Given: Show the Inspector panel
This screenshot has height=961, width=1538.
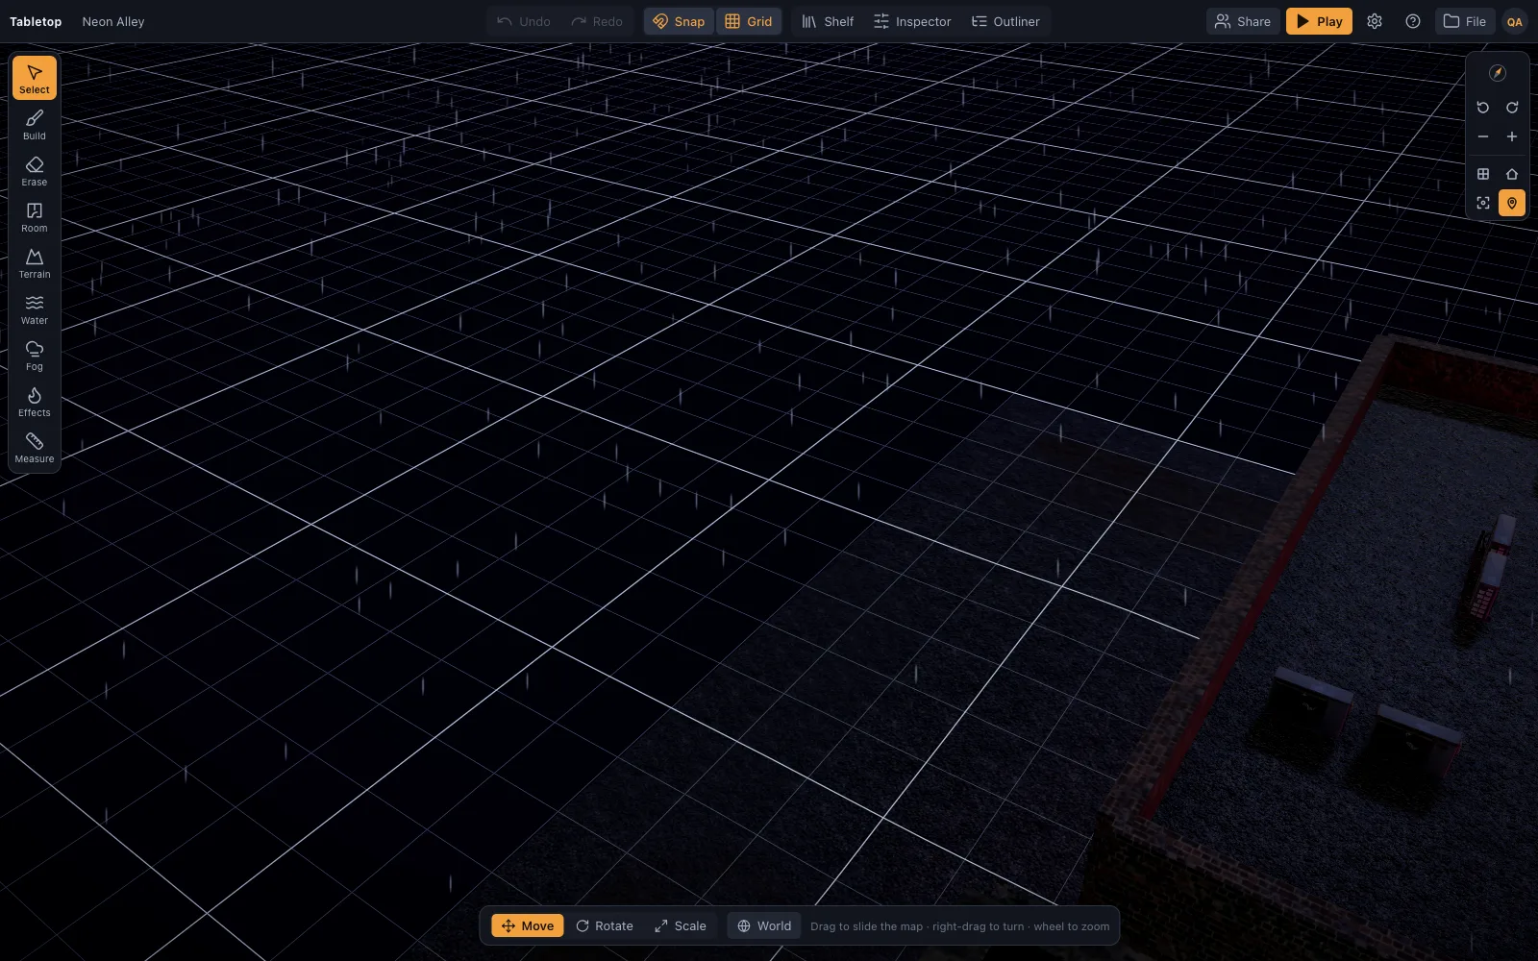Looking at the screenshot, I should (912, 21).
